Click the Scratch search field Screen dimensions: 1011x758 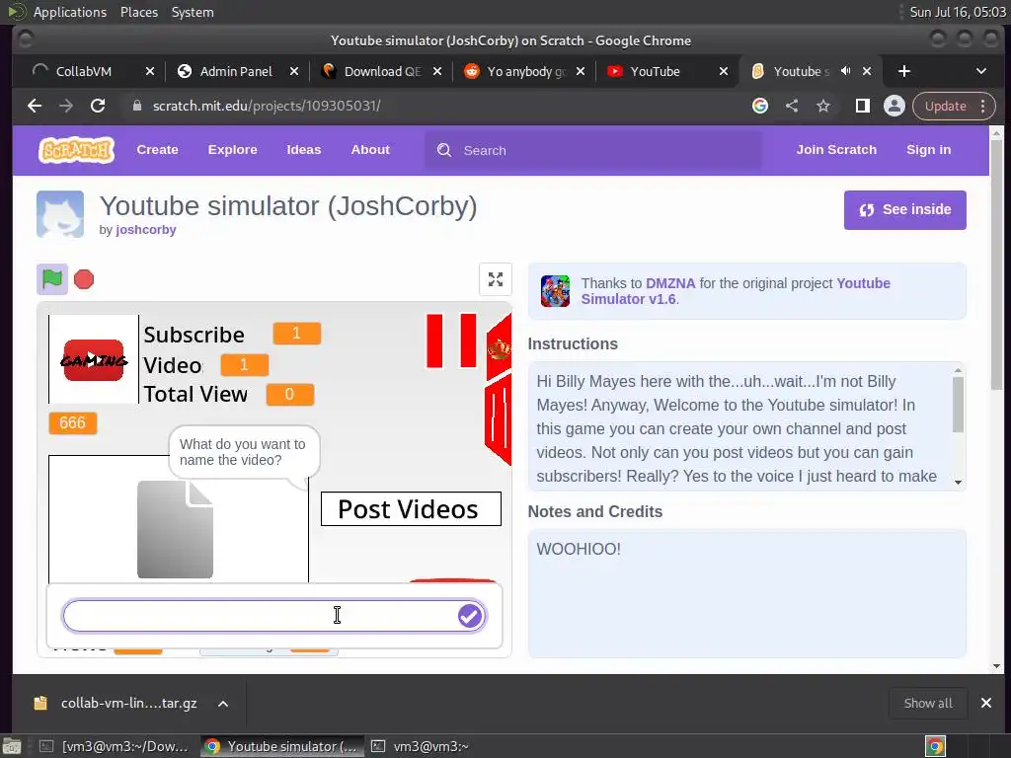(593, 150)
